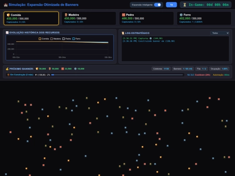Select the Ferro resource card
Screen dimensions: 235x176
coord(204,18)
